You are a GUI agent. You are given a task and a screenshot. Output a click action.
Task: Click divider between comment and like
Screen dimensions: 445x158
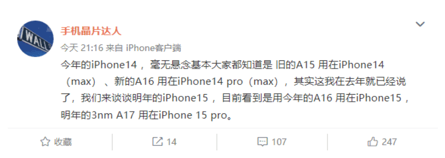[x=327, y=142]
